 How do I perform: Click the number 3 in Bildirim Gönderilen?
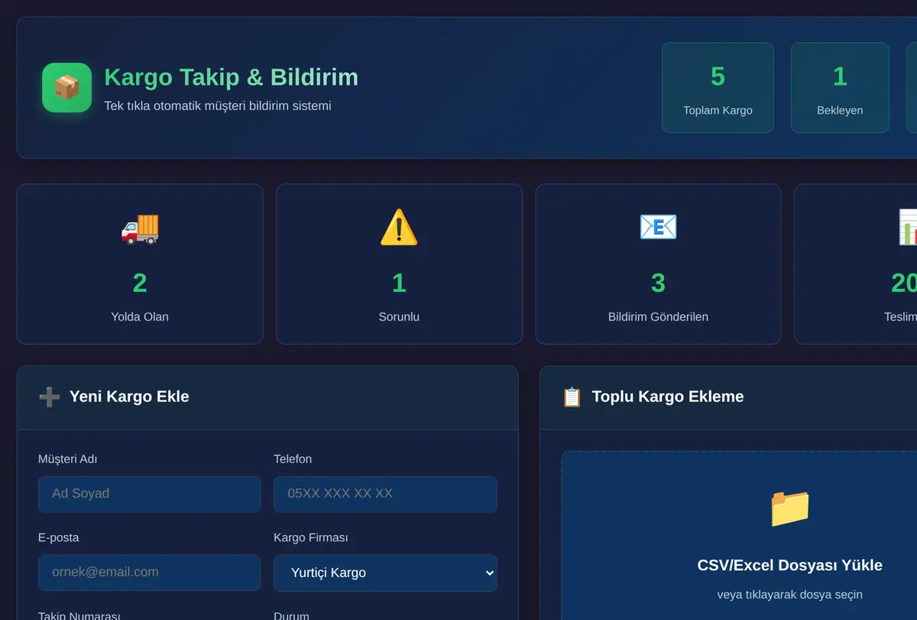pos(658,283)
